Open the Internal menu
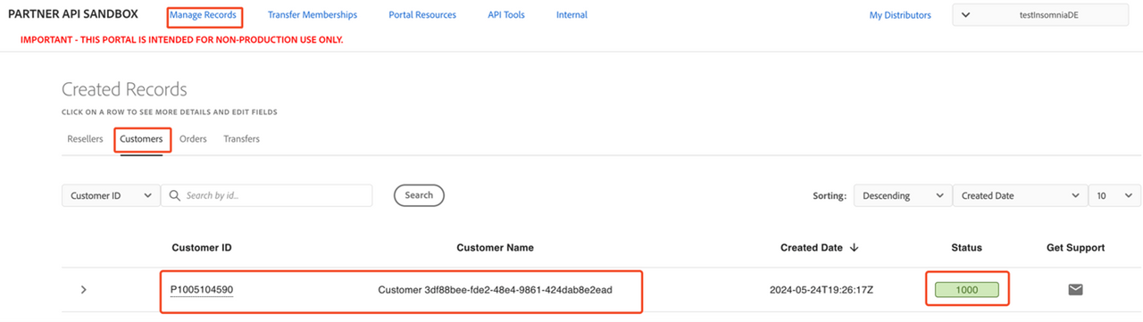This screenshot has width=1143, height=322. [571, 15]
